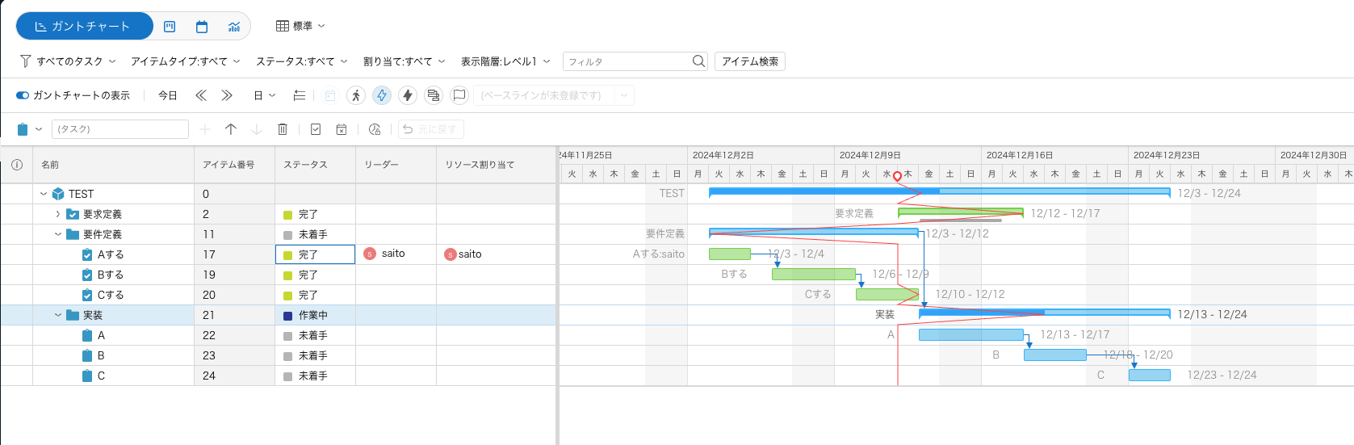Screen dimensions: 1354x445
Task: Open the すべてのタスク filter dropdown
Action: 69,61
